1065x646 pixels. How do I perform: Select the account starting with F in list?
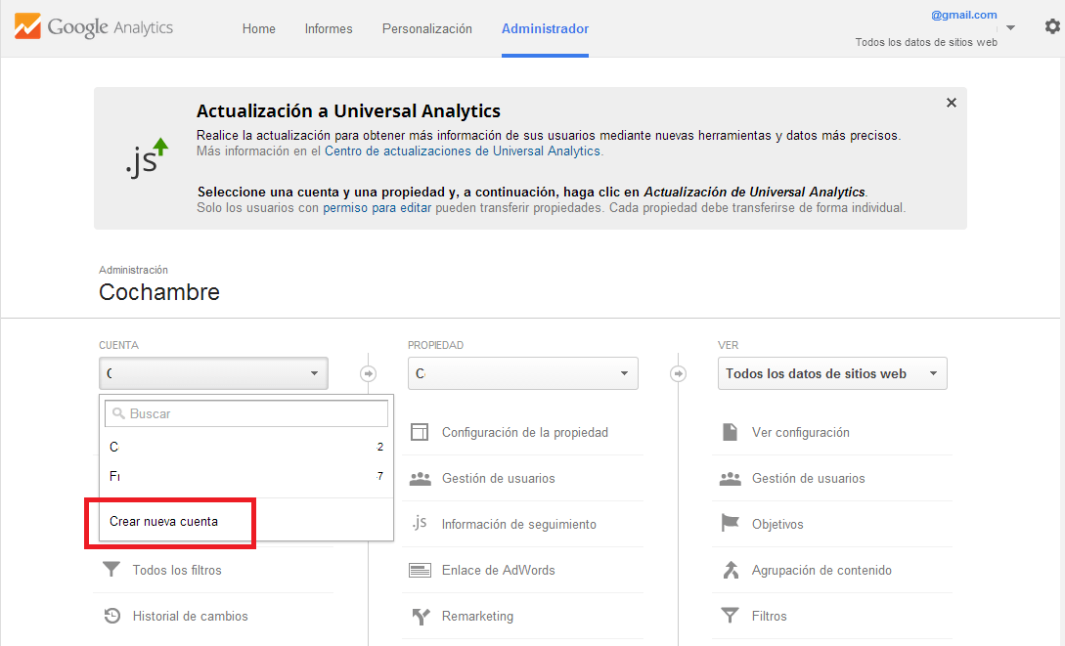[x=245, y=476]
